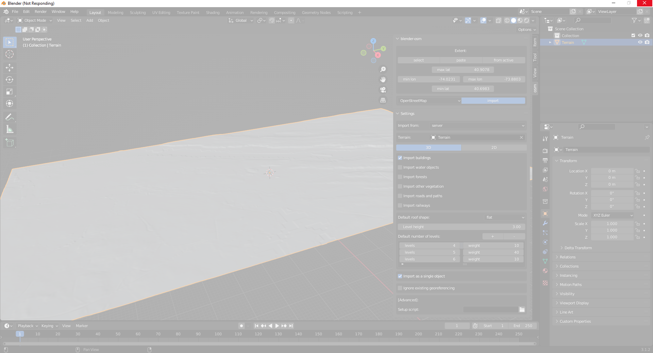The height and width of the screenshot is (353, 653).
Task: Select the Measure tool
Action: coord(10,129)
